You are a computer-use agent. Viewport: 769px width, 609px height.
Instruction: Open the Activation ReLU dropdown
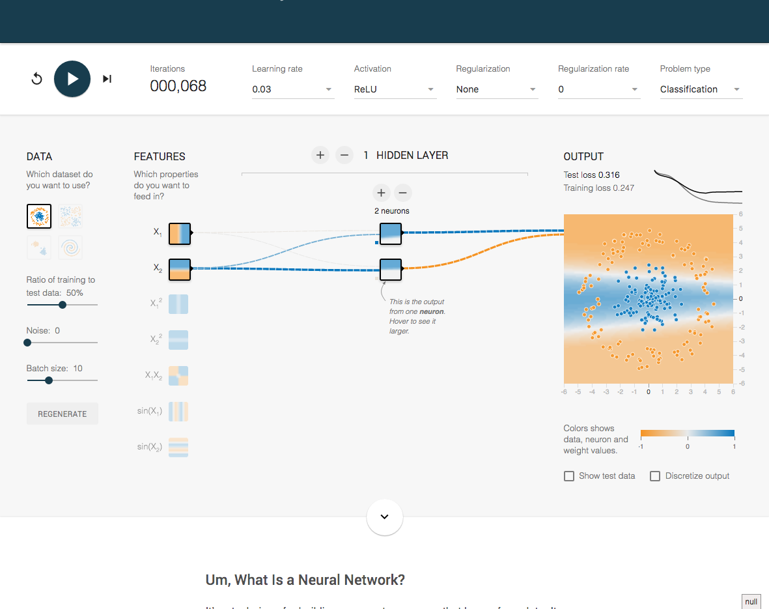(x=395, y=89)
